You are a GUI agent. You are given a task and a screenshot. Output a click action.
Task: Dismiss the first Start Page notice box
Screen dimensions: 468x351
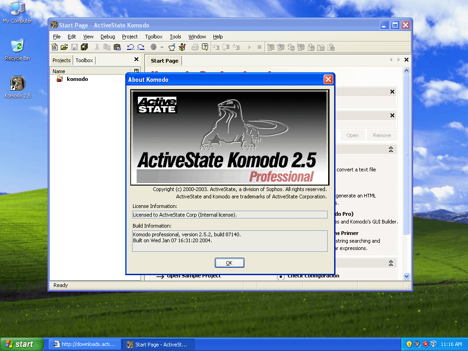[x=392, y=92]
